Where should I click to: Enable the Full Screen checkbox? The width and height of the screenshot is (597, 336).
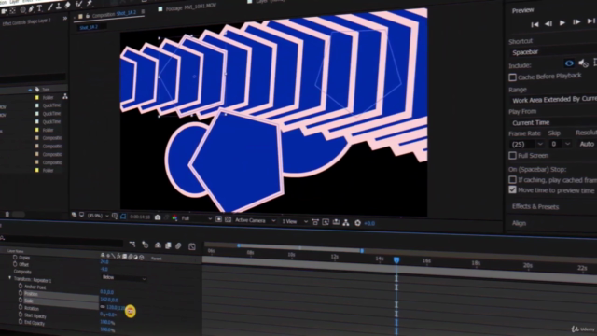click(512, 156)
